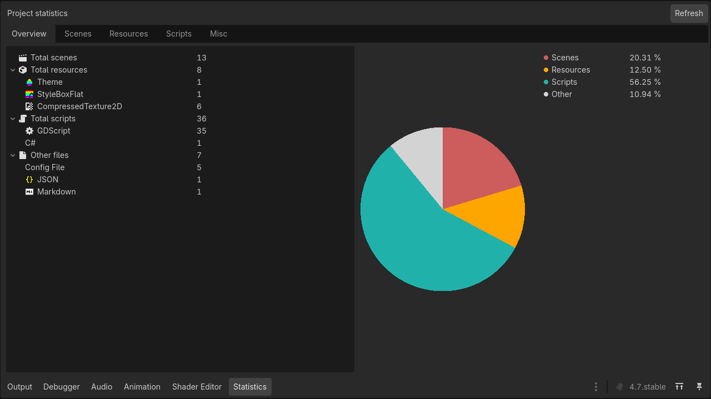Image resolution: width=711 pixels, height=399 pixels.
Task: Click the JSON braces icon
Action: tap(29, 180)
